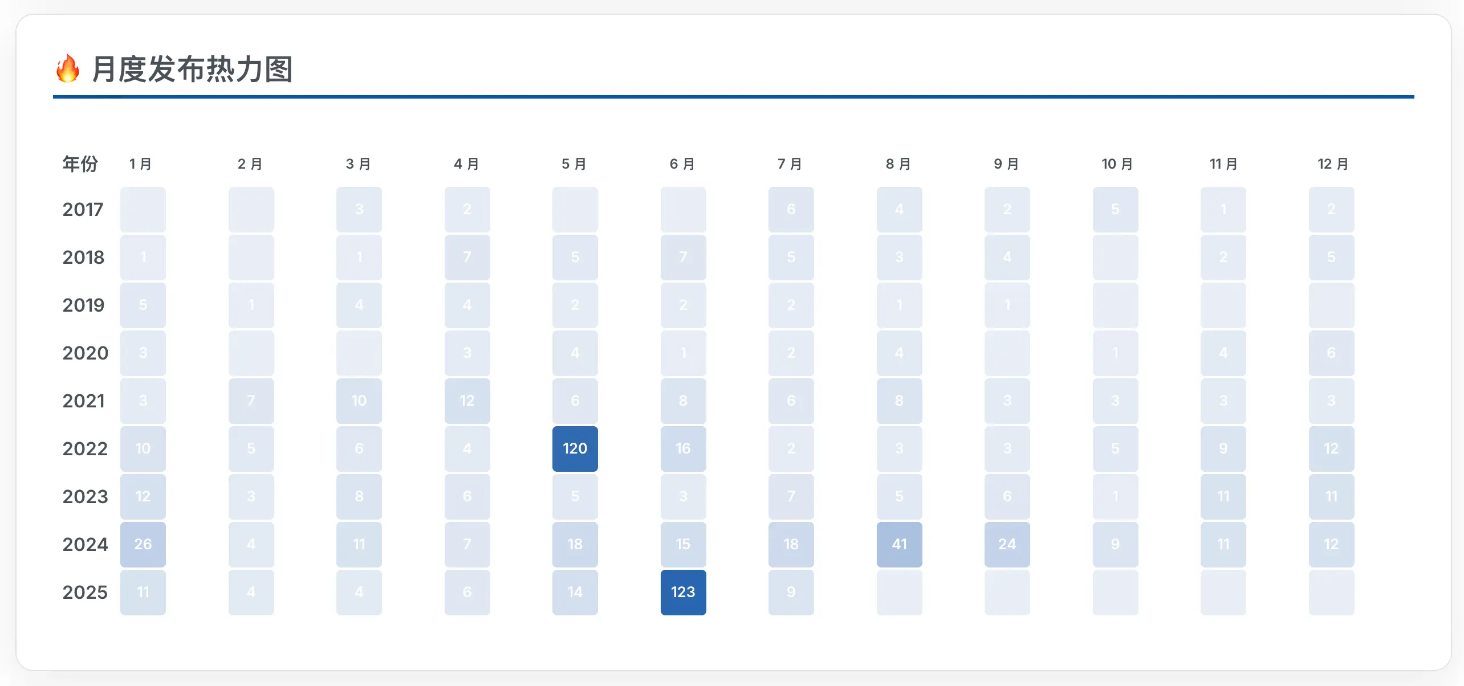This screenshot has height=686, width=1464.
Task: Click the April 2021 cell showing 12
Action: click(467, 401)
